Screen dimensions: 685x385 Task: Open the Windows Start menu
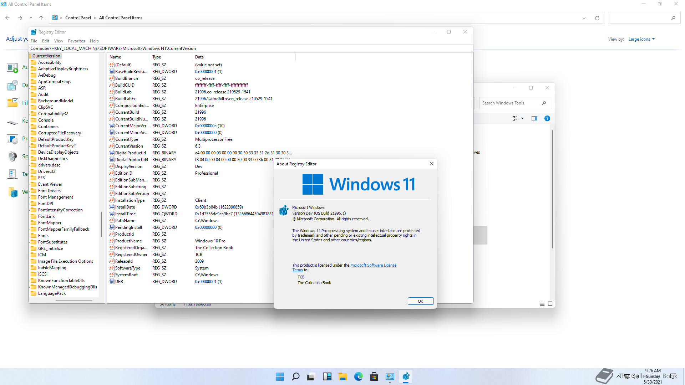[x=280, y=376]
